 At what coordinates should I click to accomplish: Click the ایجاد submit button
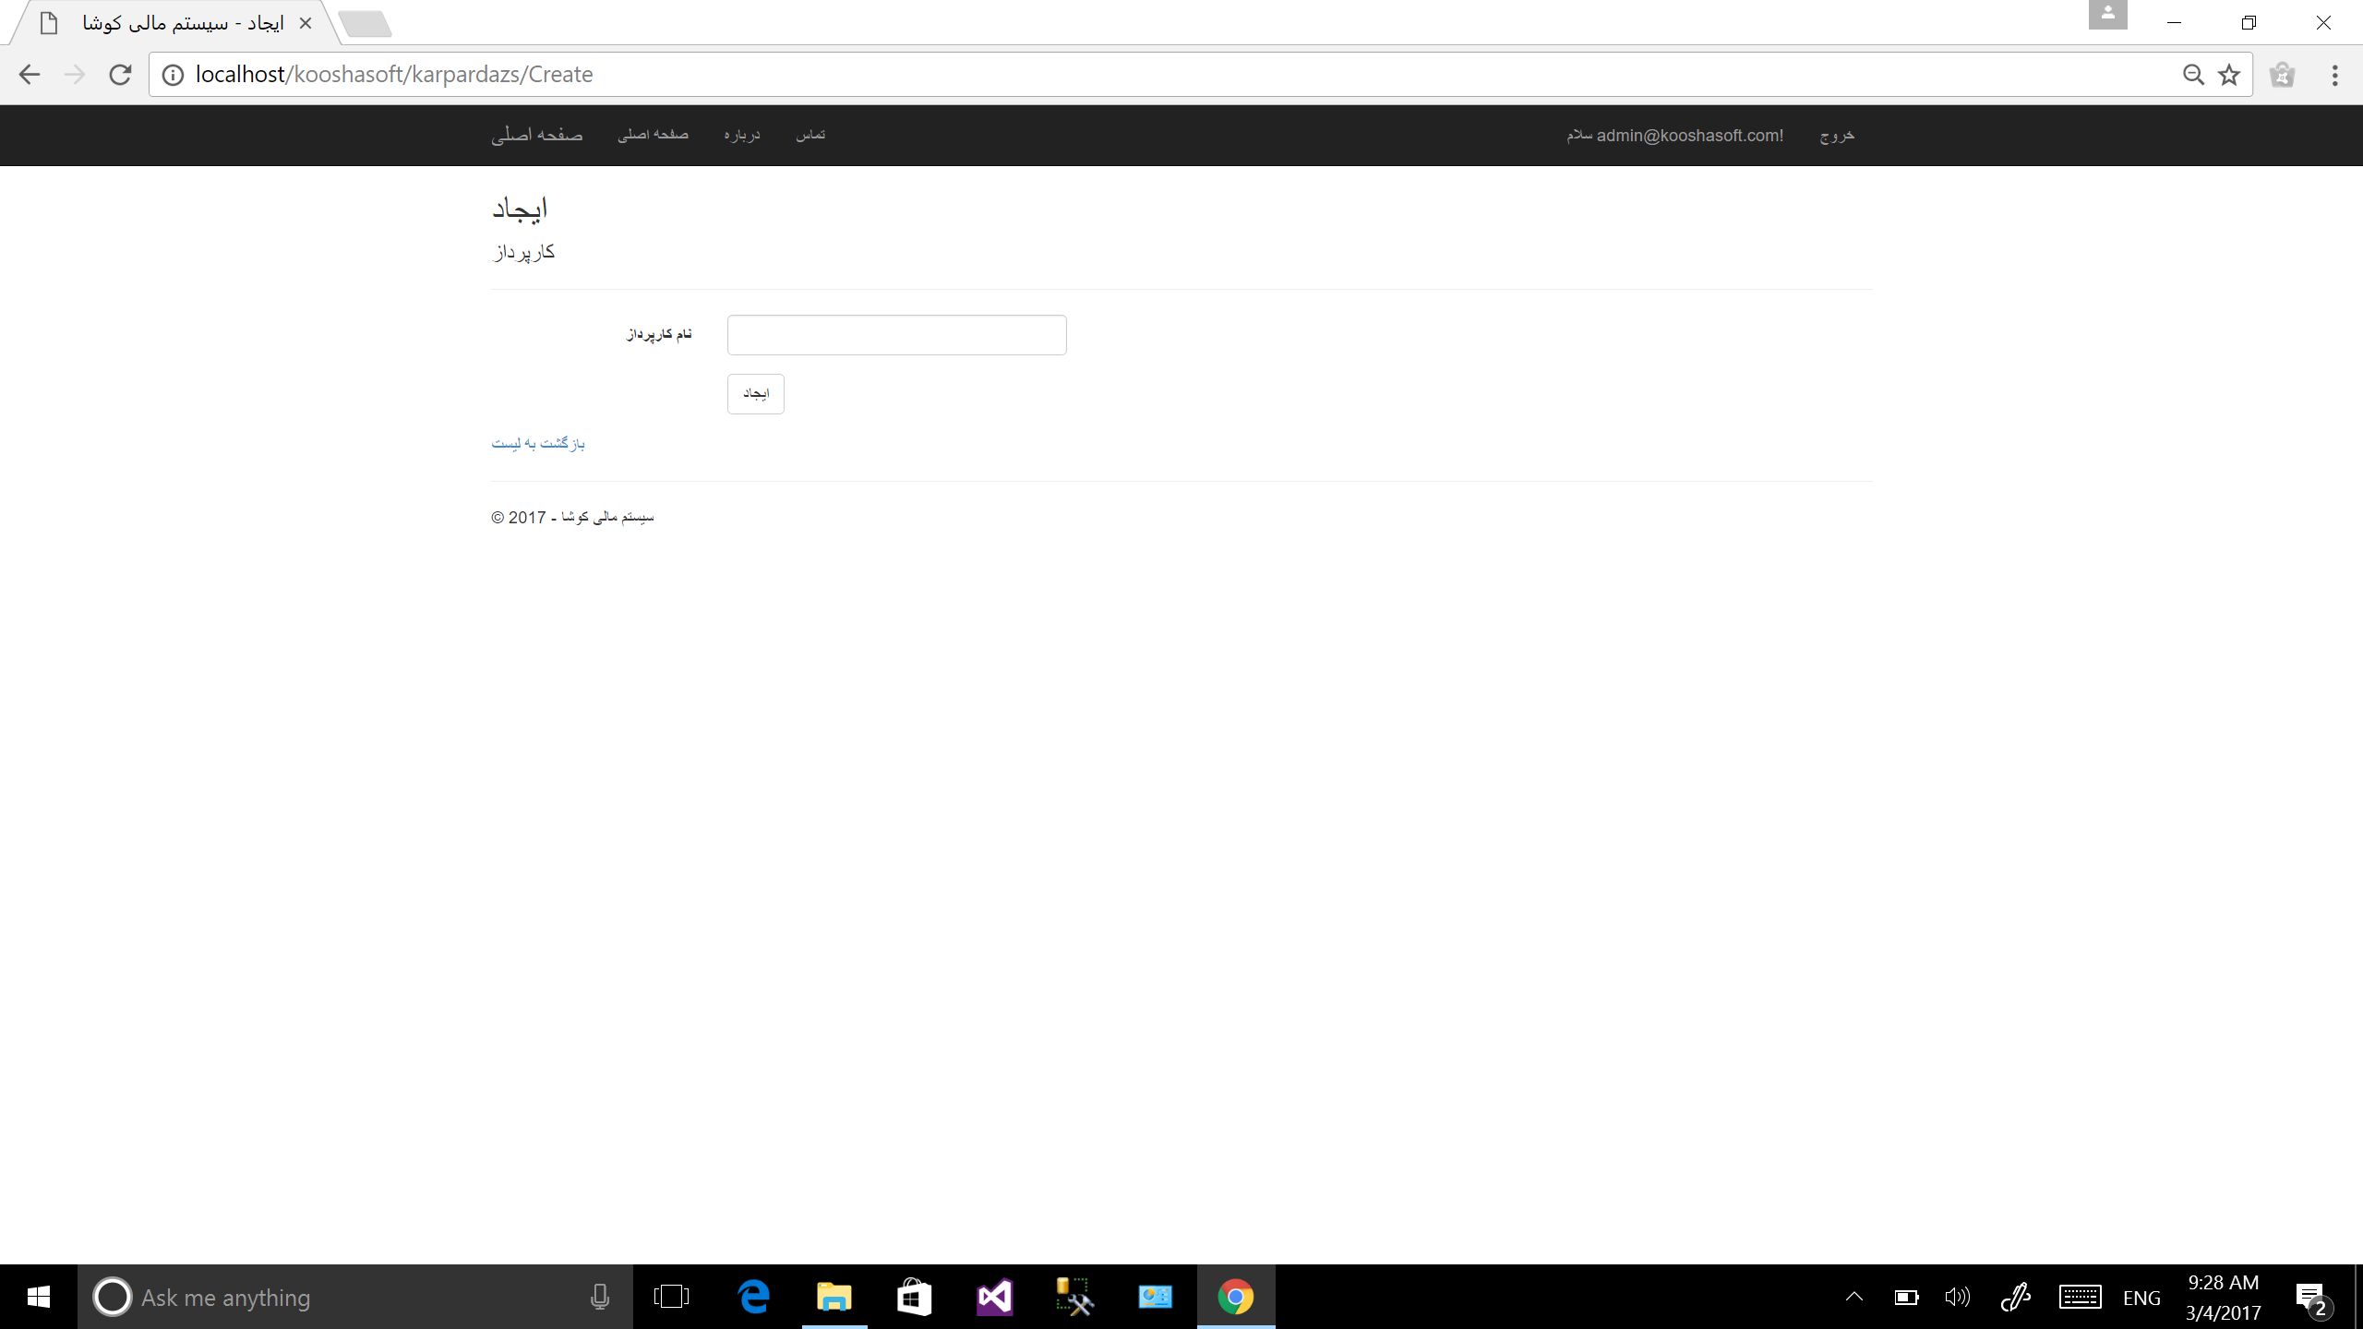tap(755, 394)
